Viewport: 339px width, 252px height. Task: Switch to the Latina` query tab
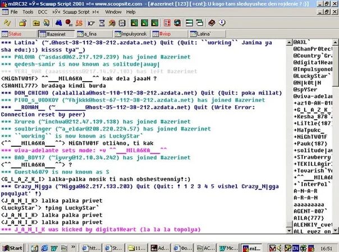pyautogui.click(x=207, y=34)
